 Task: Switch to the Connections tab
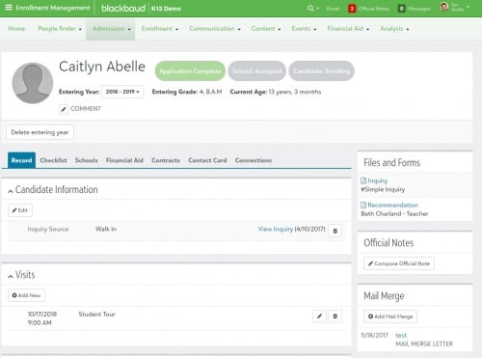254,160
